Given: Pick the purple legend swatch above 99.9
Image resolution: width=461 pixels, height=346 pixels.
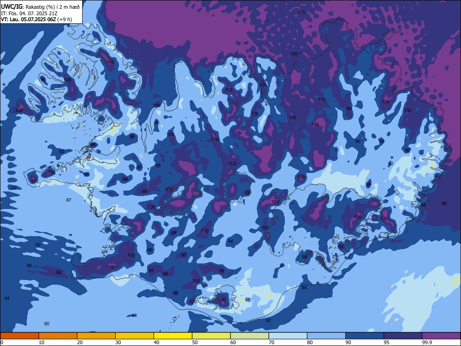Looking at the screenshot, I should (x=442, y=336).
